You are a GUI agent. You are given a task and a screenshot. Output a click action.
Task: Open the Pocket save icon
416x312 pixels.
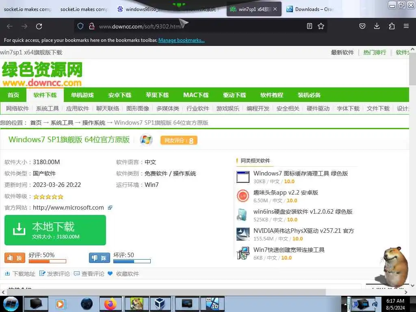click(x=362, y=26)
